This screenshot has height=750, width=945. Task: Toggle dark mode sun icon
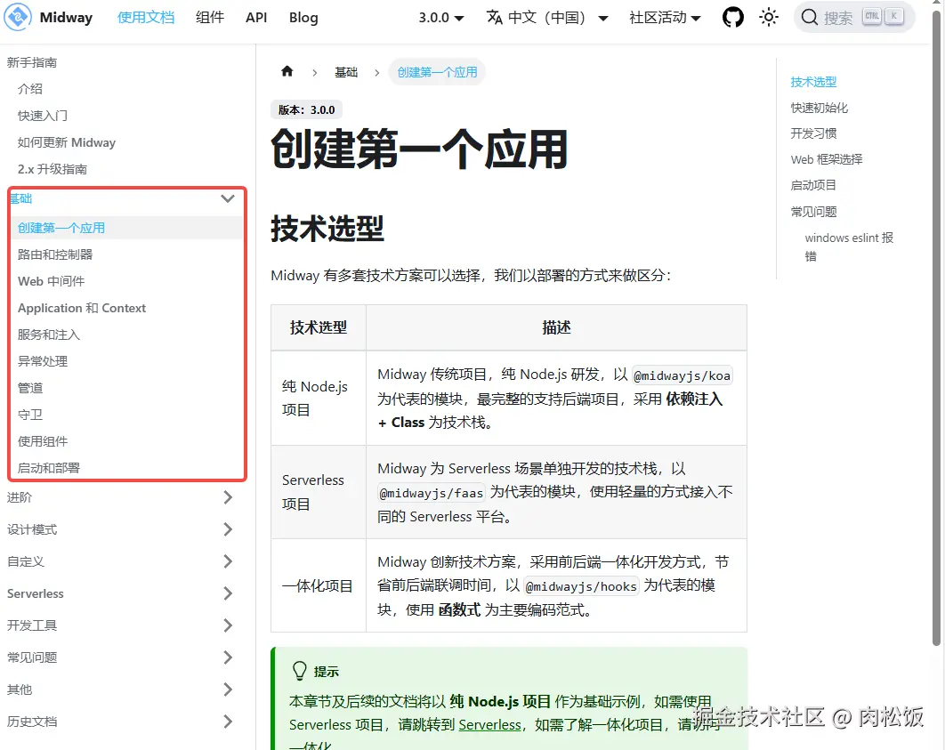[x=769, y=17]
